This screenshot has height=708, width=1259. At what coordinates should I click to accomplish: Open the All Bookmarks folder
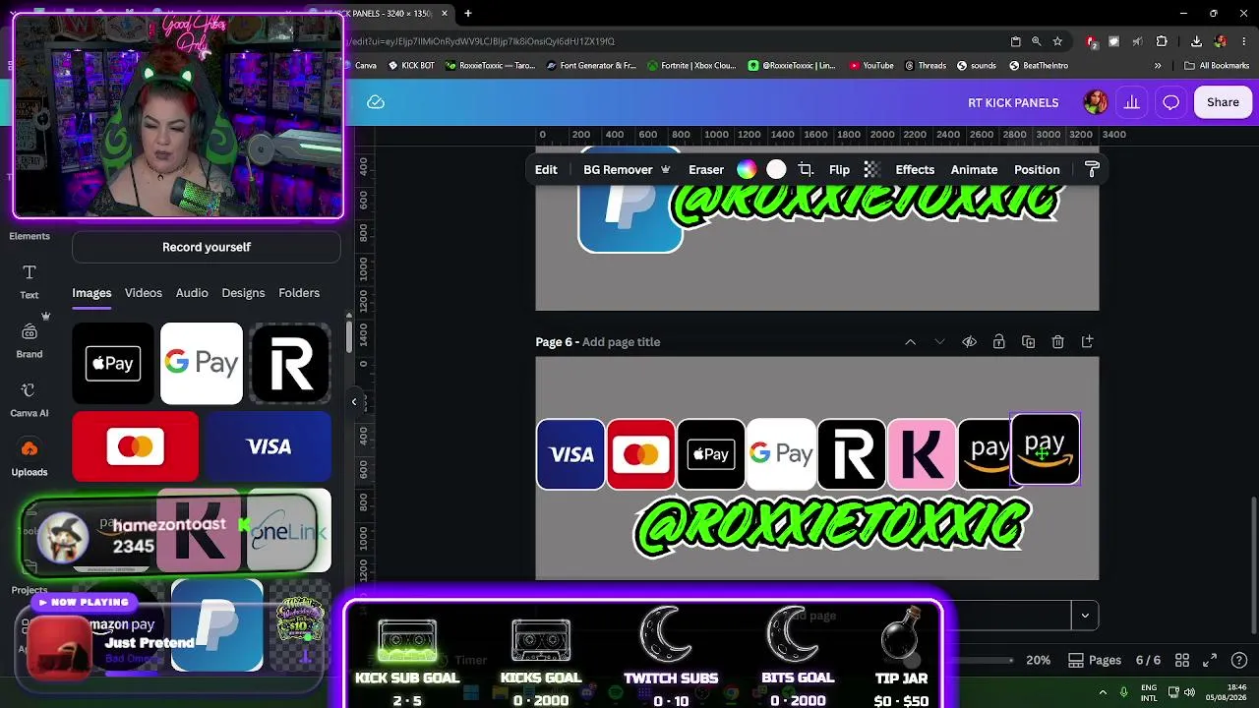tap(1218, 66)
